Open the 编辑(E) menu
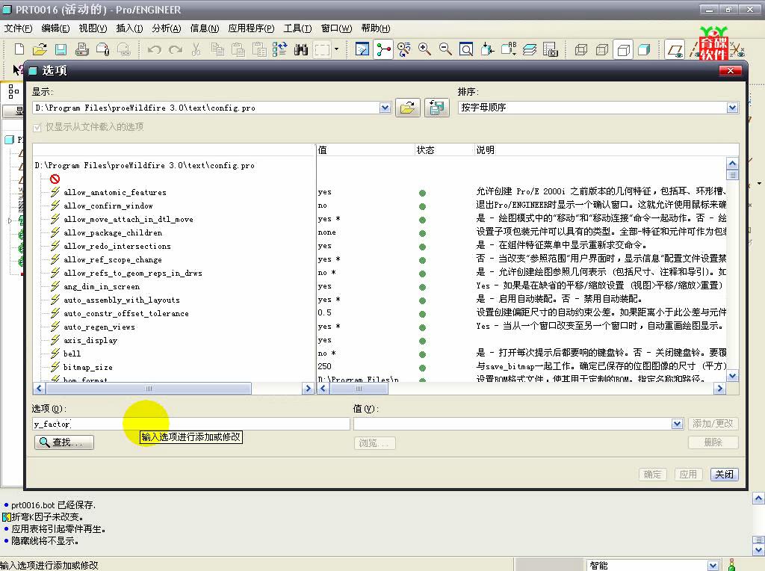765x571 pixels. tap(55, 28)
